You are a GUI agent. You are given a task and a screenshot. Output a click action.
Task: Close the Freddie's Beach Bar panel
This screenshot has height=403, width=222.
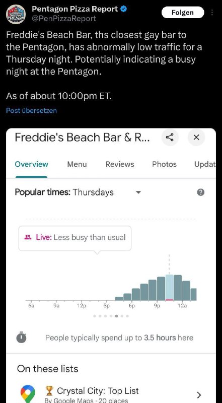(196, 138)
